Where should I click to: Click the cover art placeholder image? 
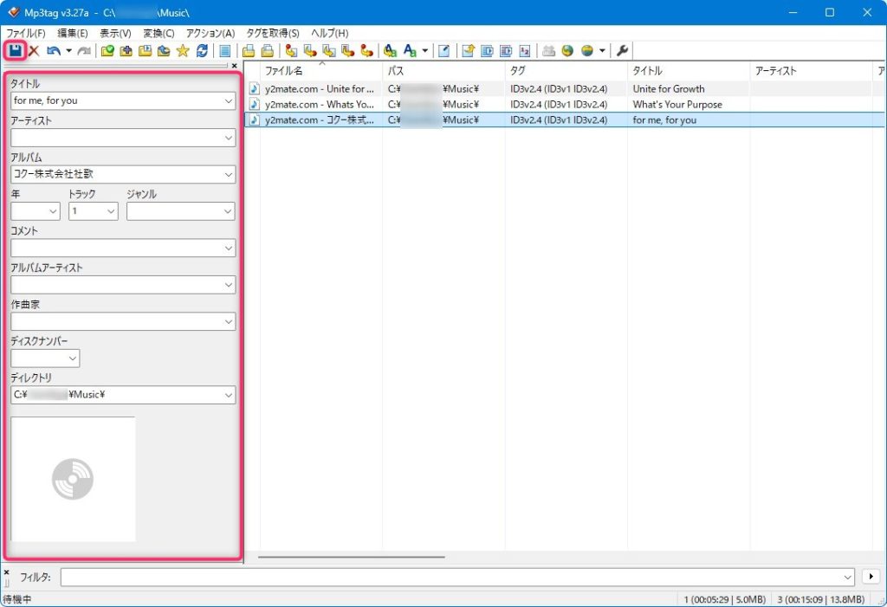coord(73,479)
